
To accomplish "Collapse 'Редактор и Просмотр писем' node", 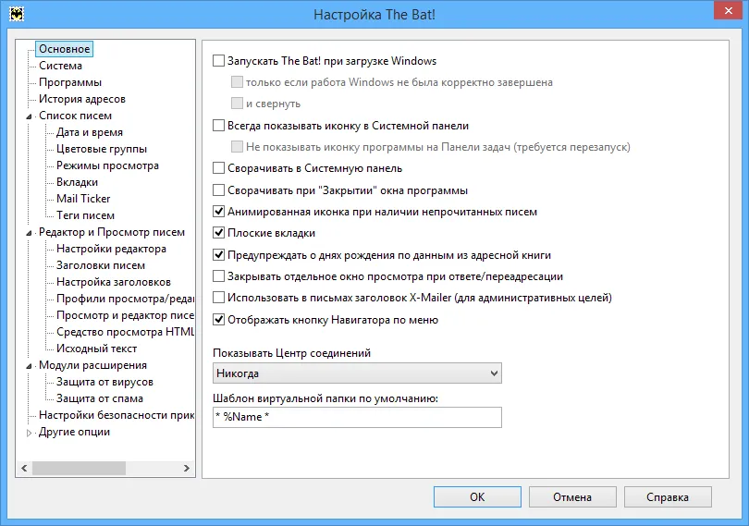I will pyautogui.click(x=30, y=233).
